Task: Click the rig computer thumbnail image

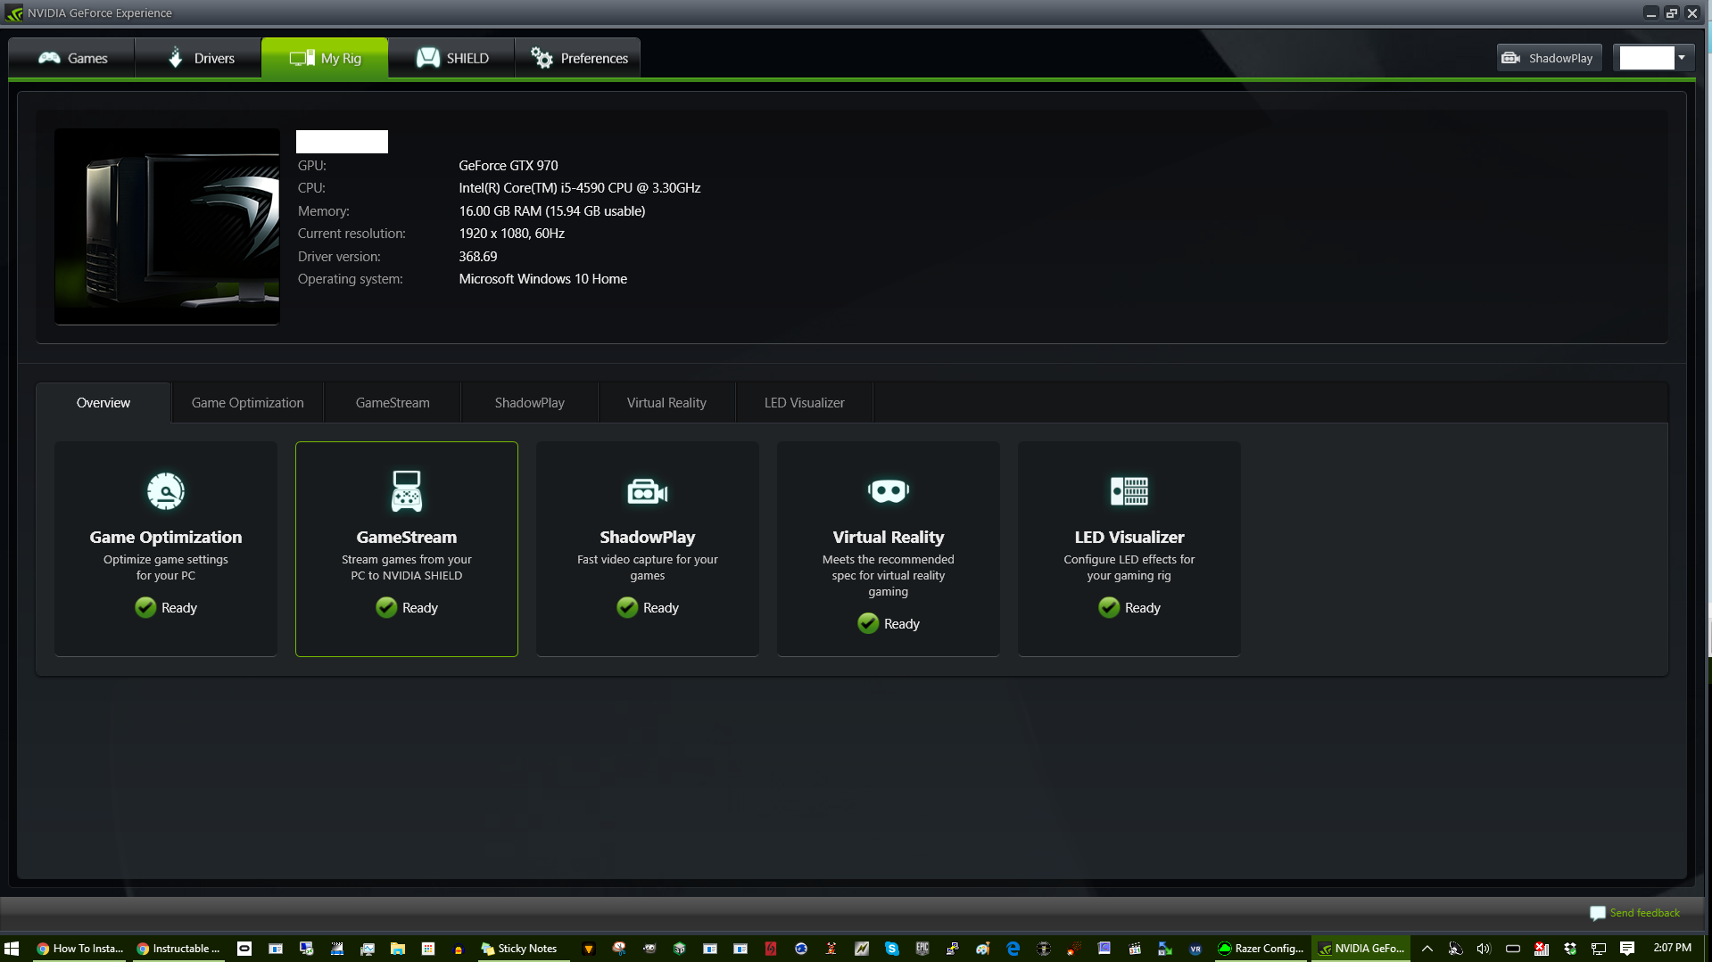Action: pyautogui.click(x=167, y=226)
